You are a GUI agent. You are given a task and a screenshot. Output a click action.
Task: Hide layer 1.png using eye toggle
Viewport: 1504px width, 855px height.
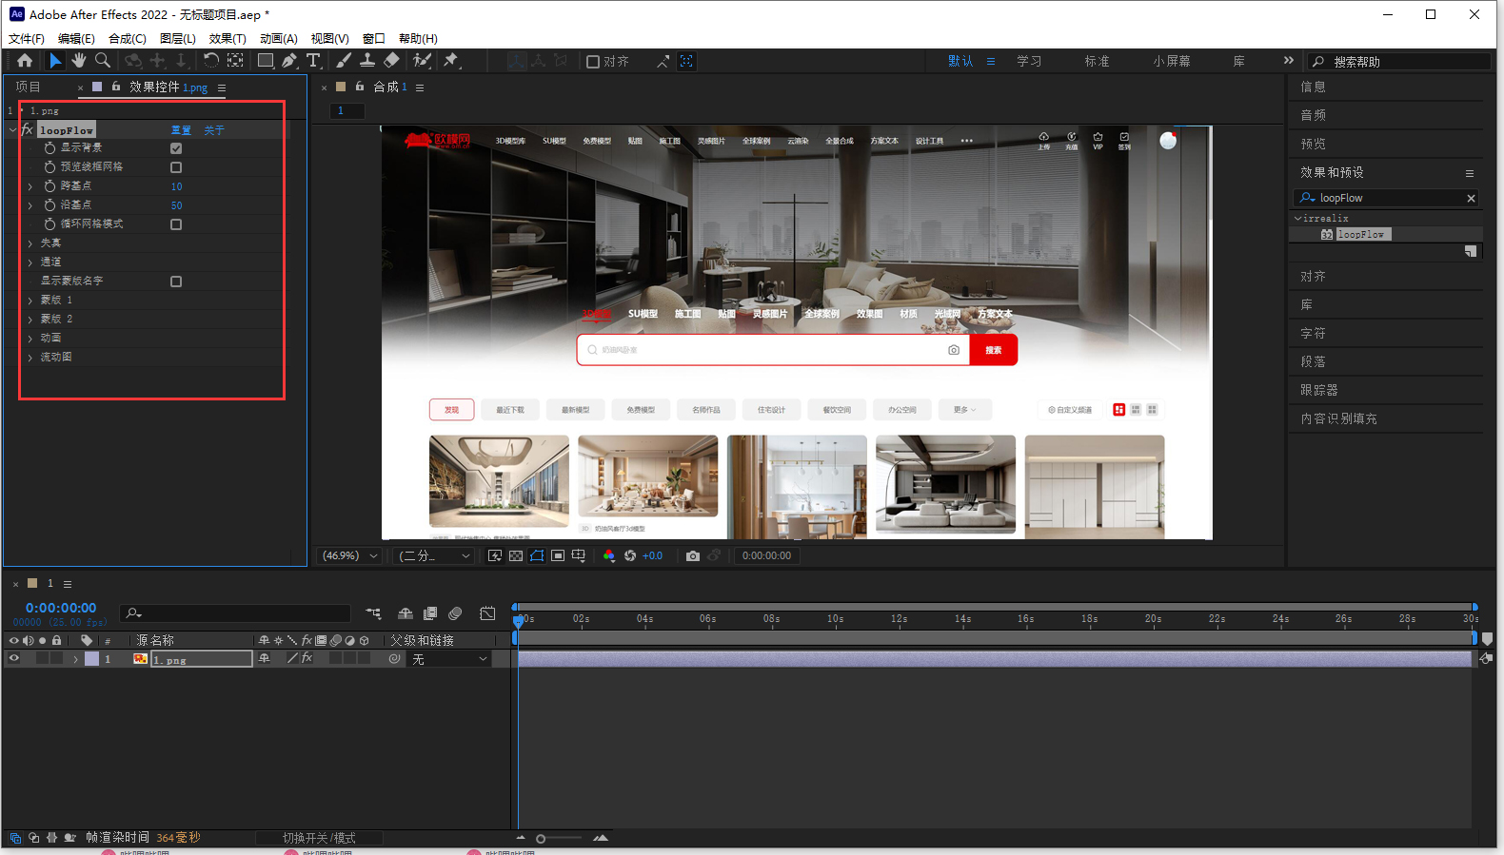pyautogui.click(x=14, y=659)
